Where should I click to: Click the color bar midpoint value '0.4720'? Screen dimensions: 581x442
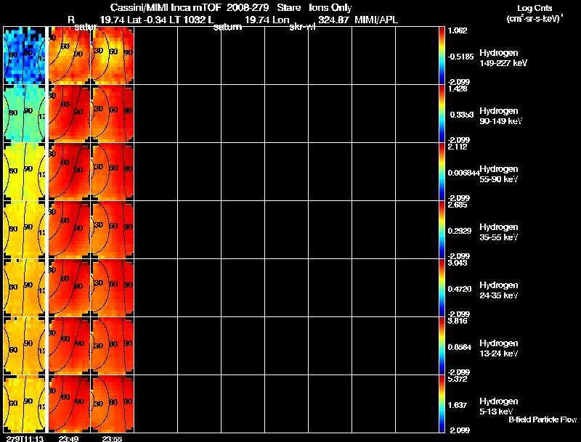click(460, 289)
